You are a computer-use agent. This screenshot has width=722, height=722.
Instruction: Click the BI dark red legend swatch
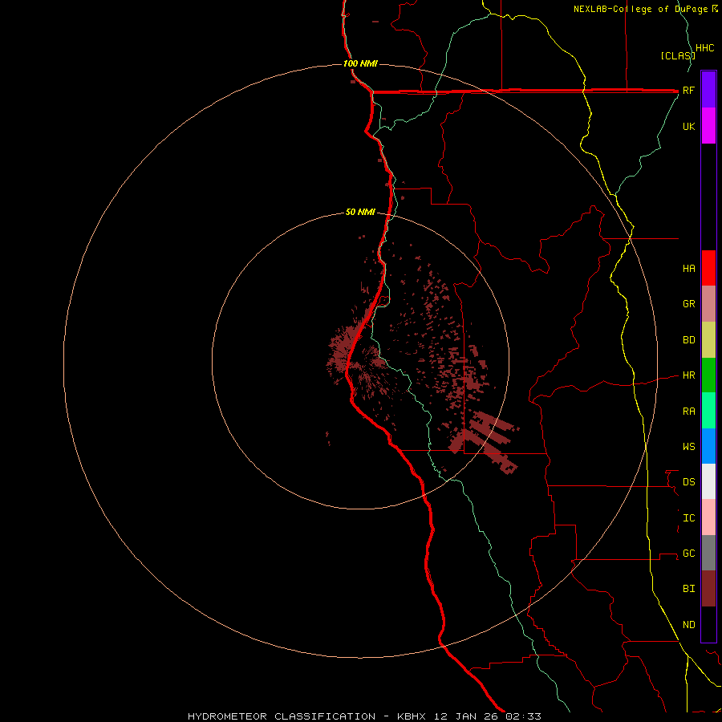708,589
